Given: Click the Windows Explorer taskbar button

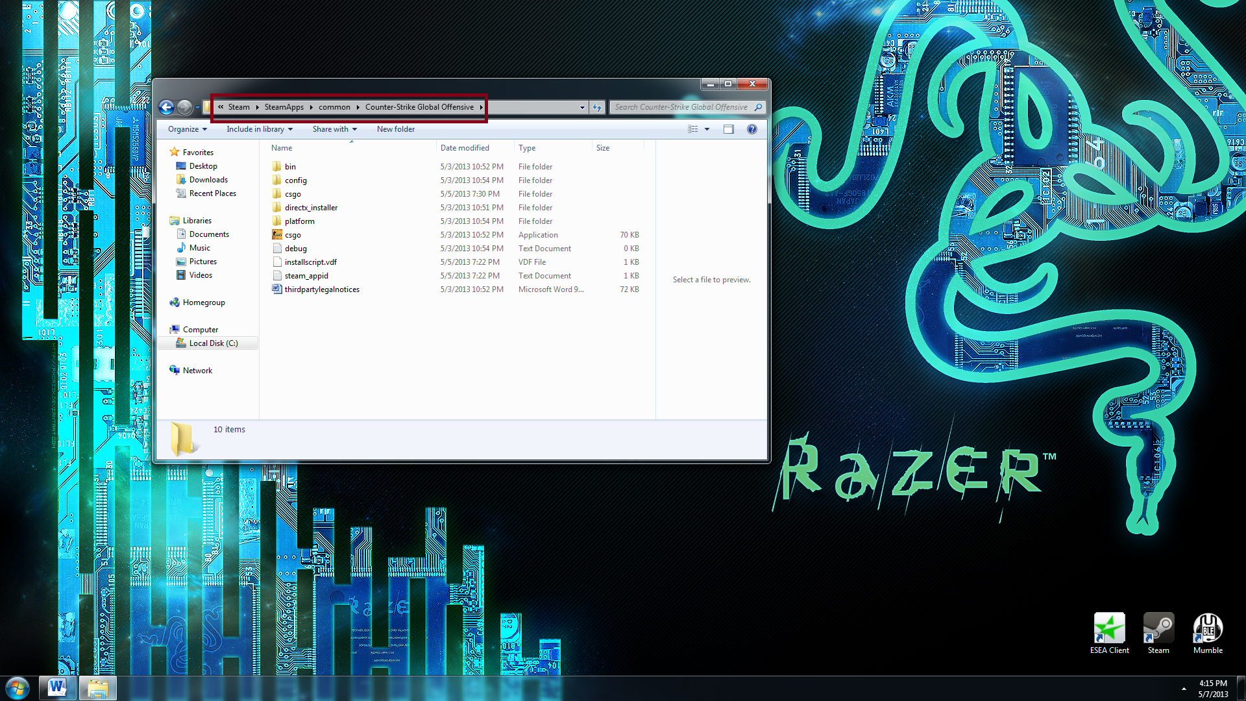Looking at the screenshot, I should 97,687.
